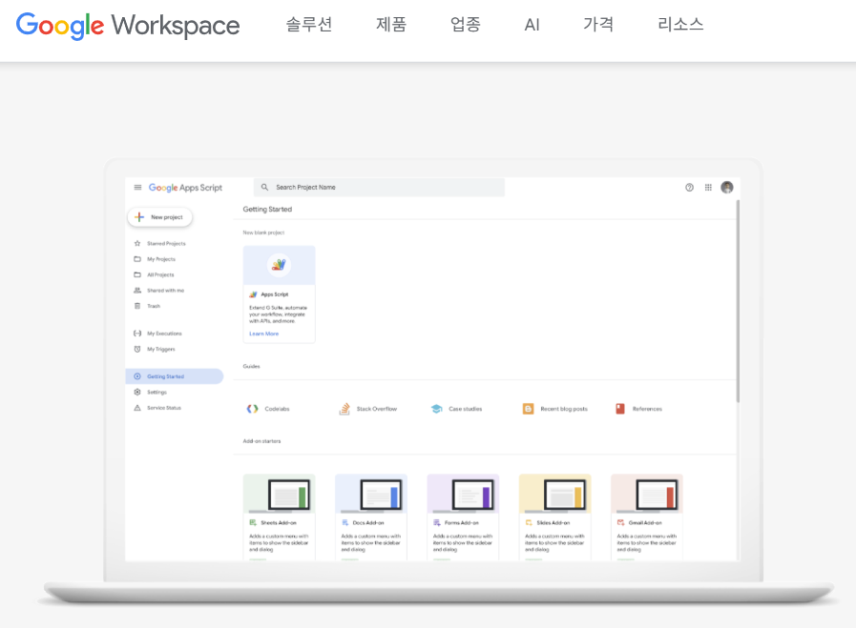This screenshot has width=856, height=628.
Task: Click the user account avatar
Action: pos(727,188)
